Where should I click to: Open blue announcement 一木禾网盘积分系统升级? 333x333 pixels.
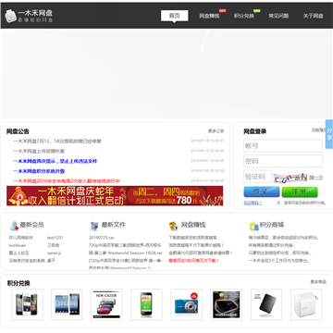click(39, 171)
